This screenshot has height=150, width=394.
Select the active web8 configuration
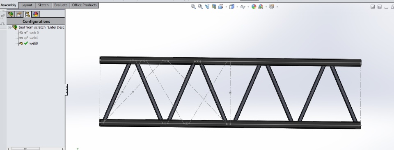click(x=33, y=43)
